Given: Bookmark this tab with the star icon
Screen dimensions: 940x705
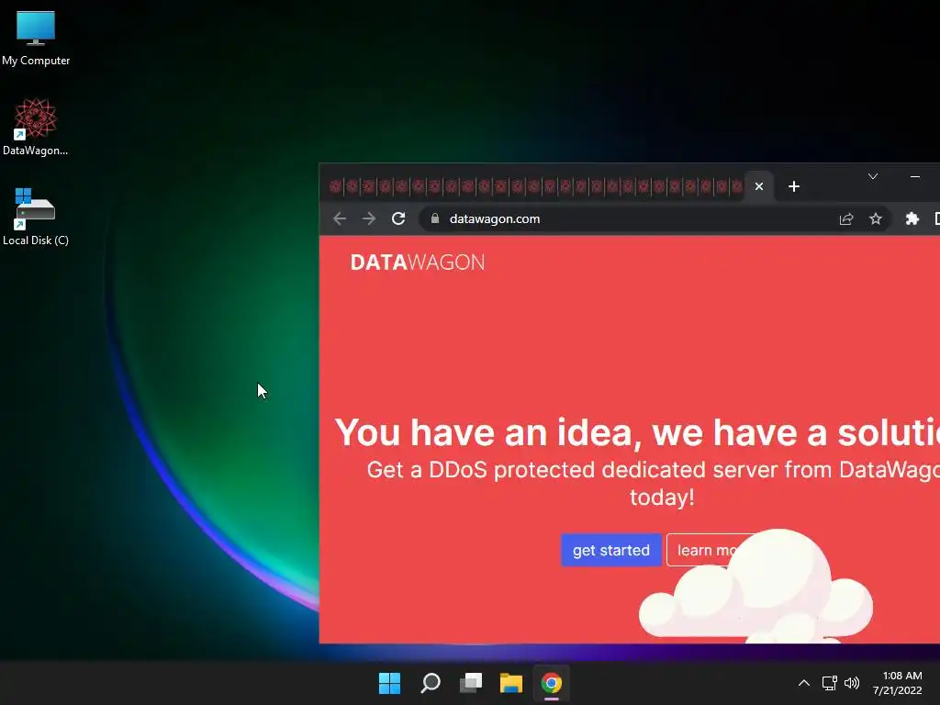Looking at the screenshot, I should pos(875,218).
